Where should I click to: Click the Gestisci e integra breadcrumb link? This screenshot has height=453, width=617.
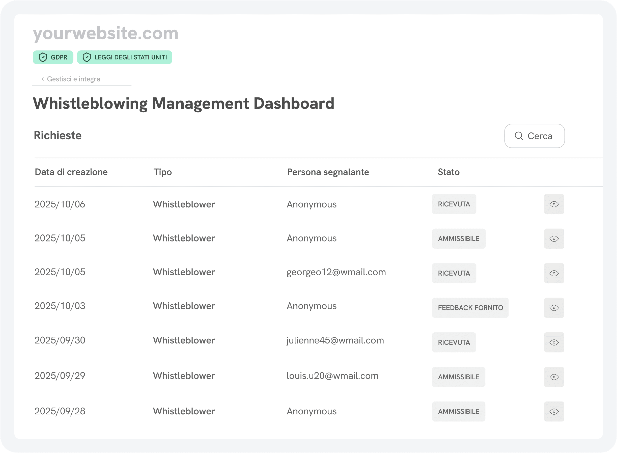pyautogui.click(x=73, y=79)
